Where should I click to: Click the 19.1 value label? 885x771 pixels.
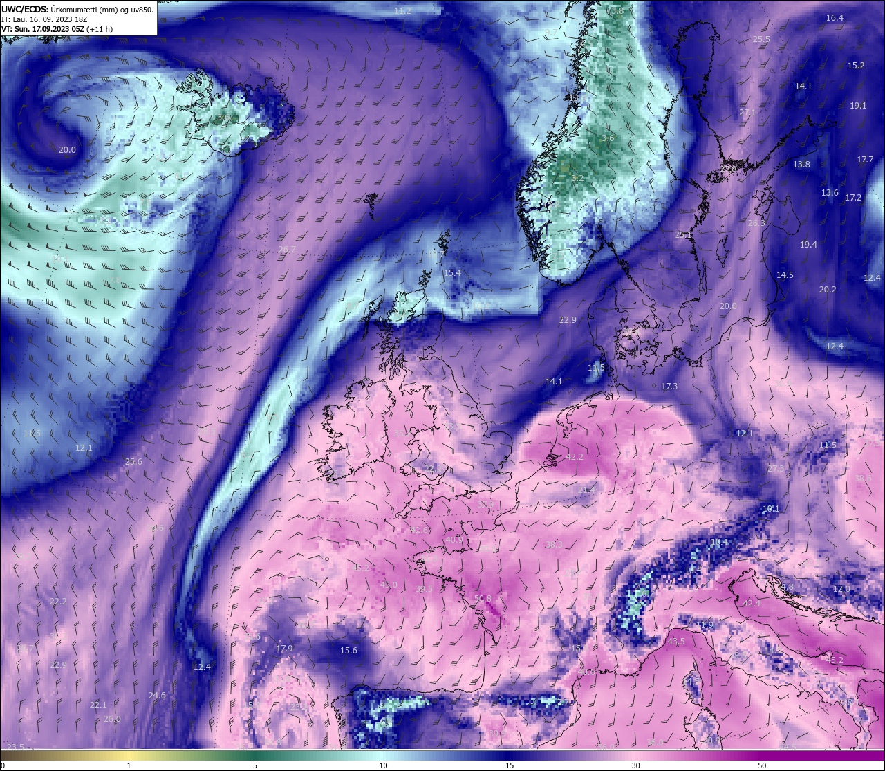point(858,106)
